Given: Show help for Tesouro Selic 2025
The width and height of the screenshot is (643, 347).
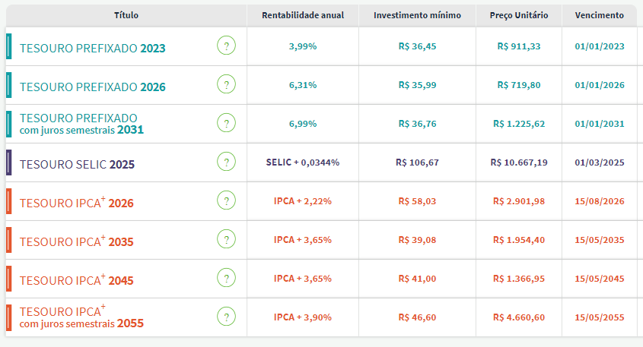Looking at the screenshot, I should tap(226, 162).
